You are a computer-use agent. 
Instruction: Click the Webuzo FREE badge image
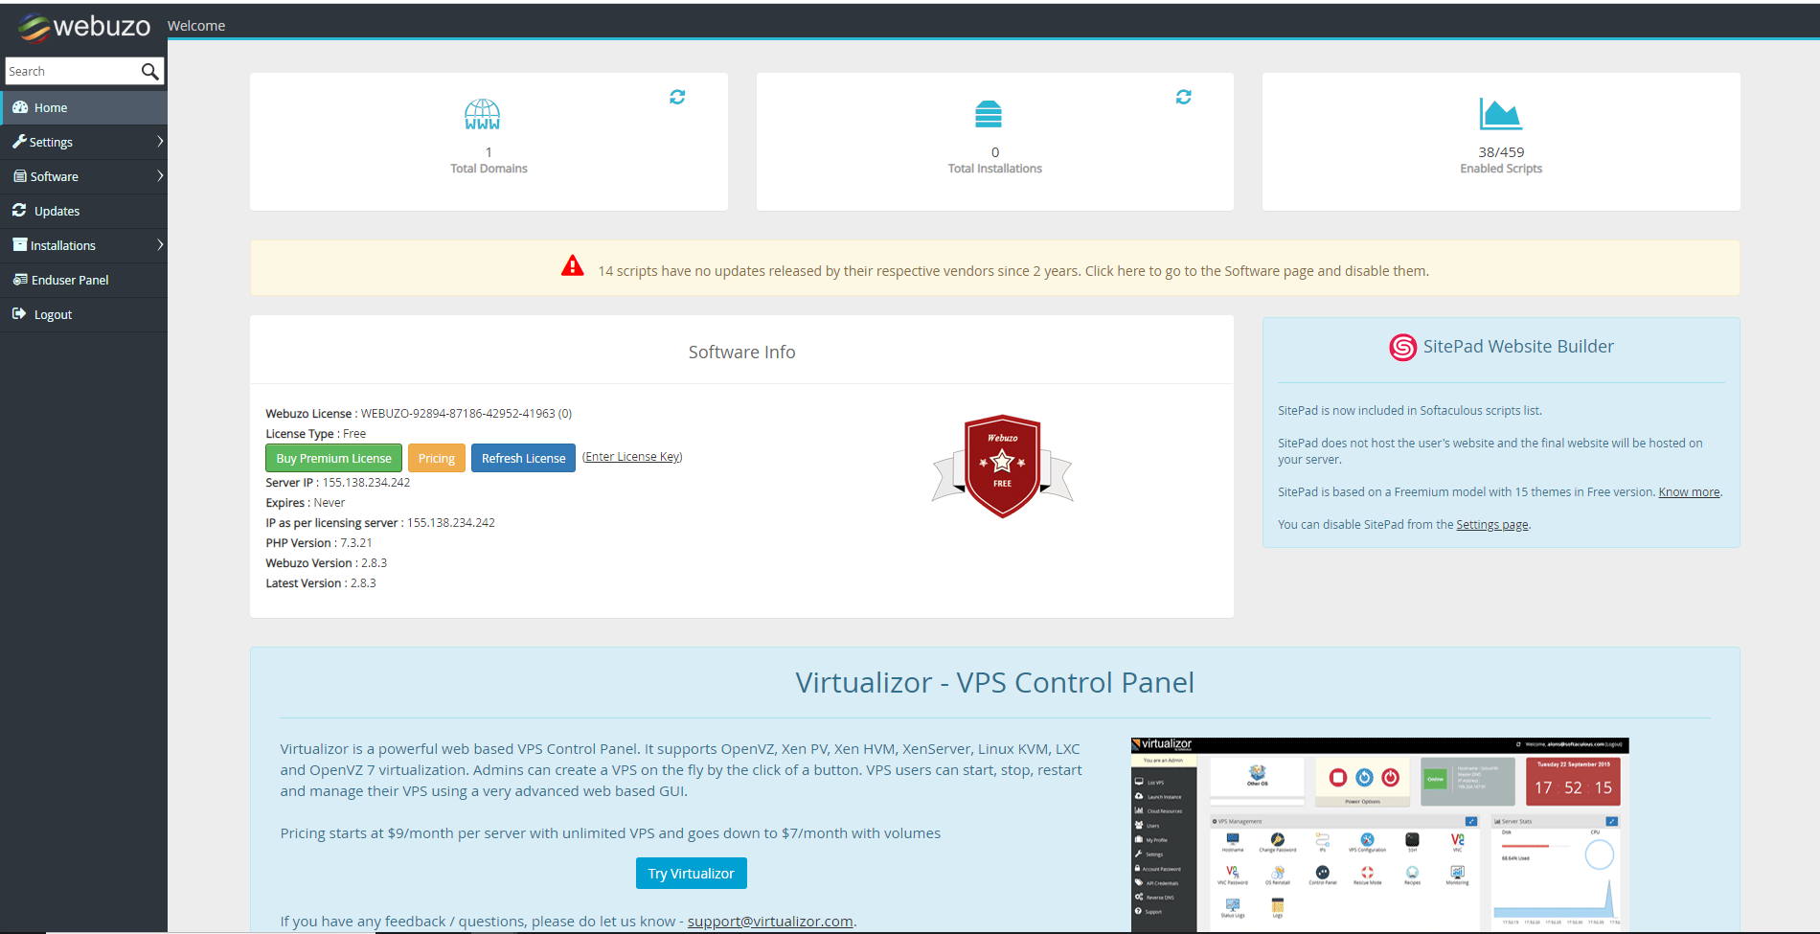click(1002, 467)
